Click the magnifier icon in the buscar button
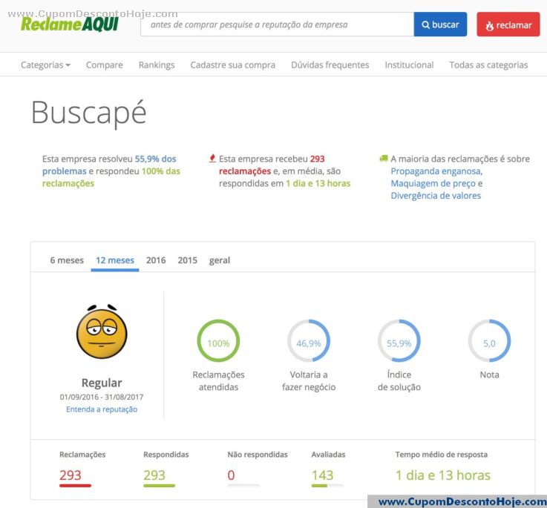The image size is (547, 508). pos(425,24)
